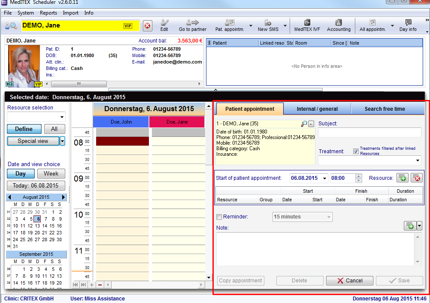Remove resource with red X icon

tap(417, 178)
